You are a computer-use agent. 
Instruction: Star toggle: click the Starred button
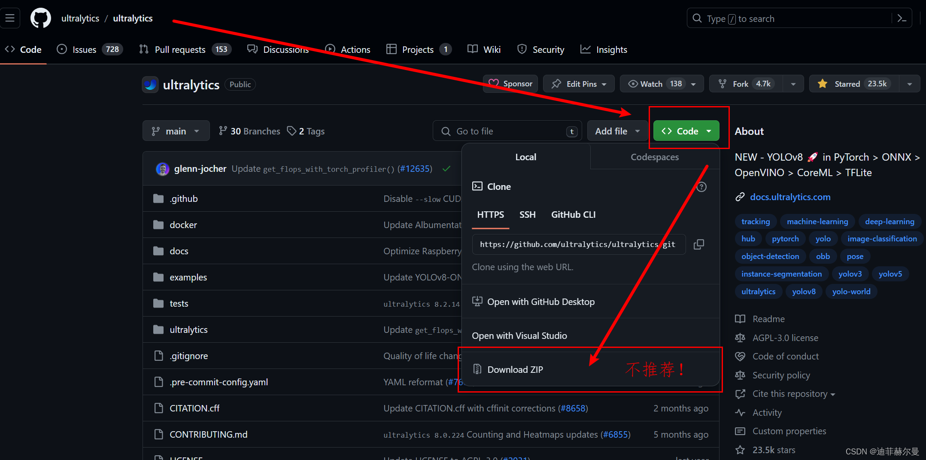coord(854,84)
